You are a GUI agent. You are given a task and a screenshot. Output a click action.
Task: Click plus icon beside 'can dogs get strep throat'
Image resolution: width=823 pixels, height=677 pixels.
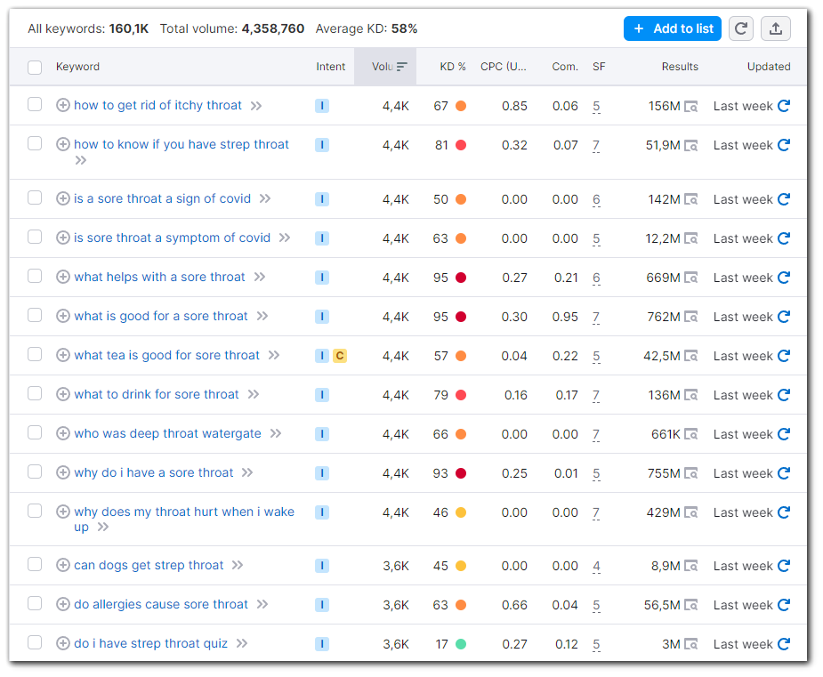tap(63, 565)
